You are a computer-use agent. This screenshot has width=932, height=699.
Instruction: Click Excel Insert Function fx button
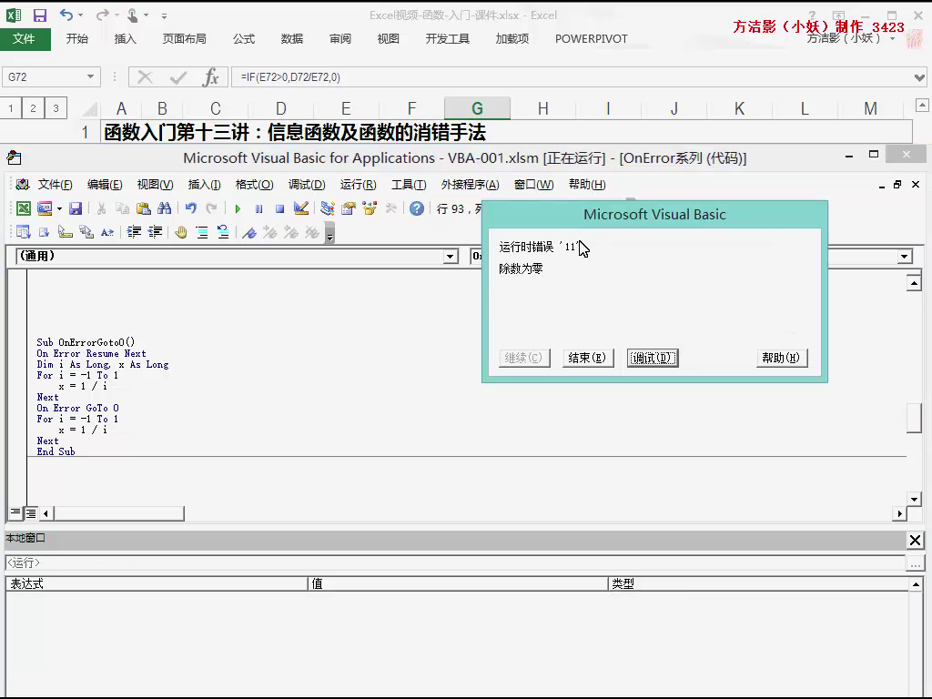coord(211,77)
